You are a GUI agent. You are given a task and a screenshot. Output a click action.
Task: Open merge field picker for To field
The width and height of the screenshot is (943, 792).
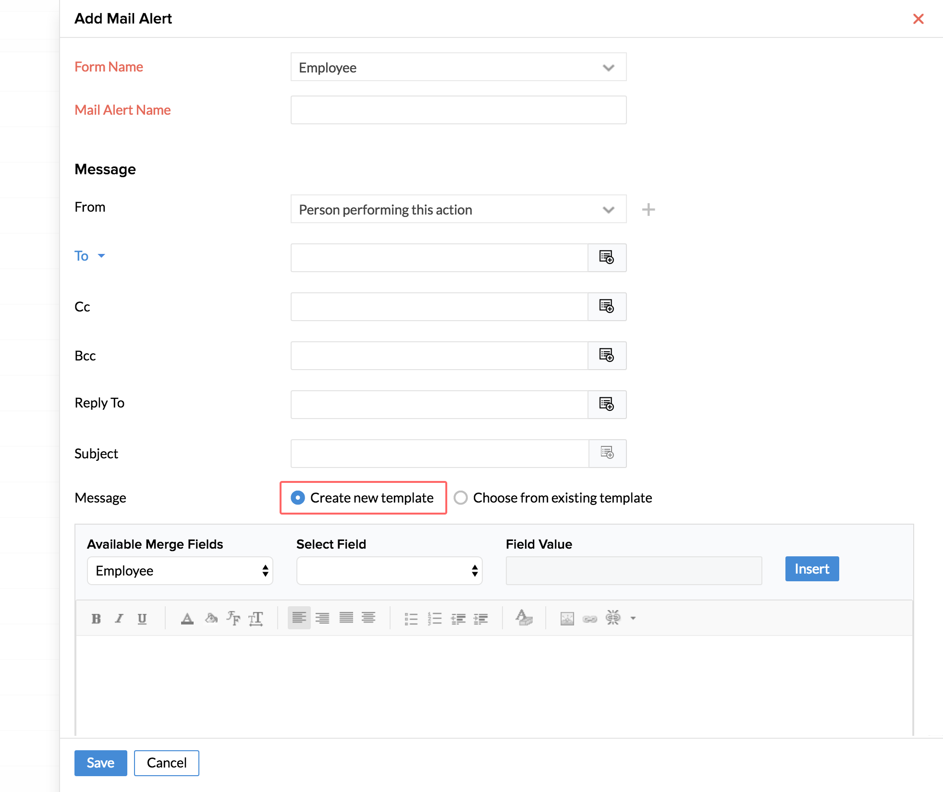pyautogui.click(x=607, y=257)
